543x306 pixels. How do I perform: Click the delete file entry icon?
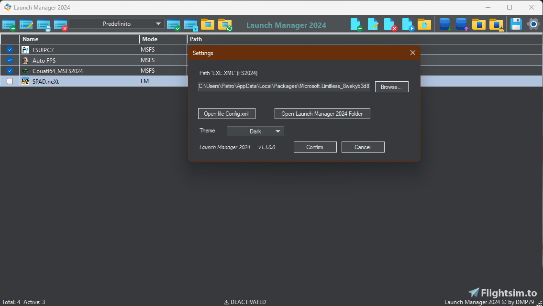point(391,24)
